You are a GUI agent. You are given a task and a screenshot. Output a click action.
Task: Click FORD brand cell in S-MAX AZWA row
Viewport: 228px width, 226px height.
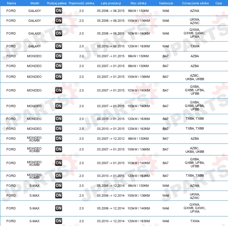(11, 186)
